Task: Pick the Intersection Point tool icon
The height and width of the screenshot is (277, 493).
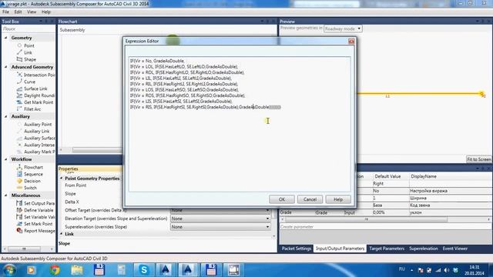Action: 19,75
